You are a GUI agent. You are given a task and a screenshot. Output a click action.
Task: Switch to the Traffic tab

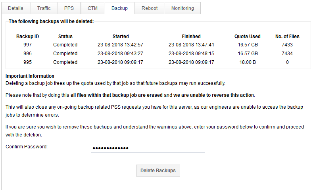pyautogui.click(x=44, y=8)
